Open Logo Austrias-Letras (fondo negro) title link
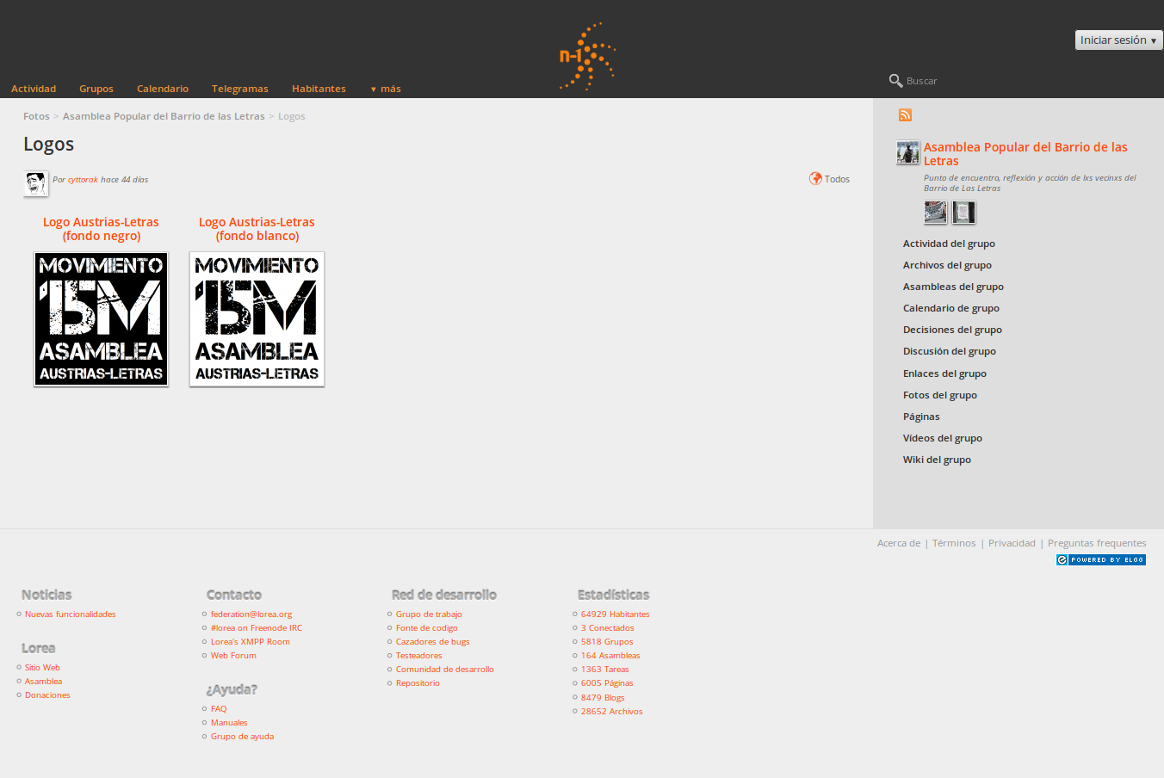The height and width of the screenshot is (778, 1164). (x=102, y=229)
